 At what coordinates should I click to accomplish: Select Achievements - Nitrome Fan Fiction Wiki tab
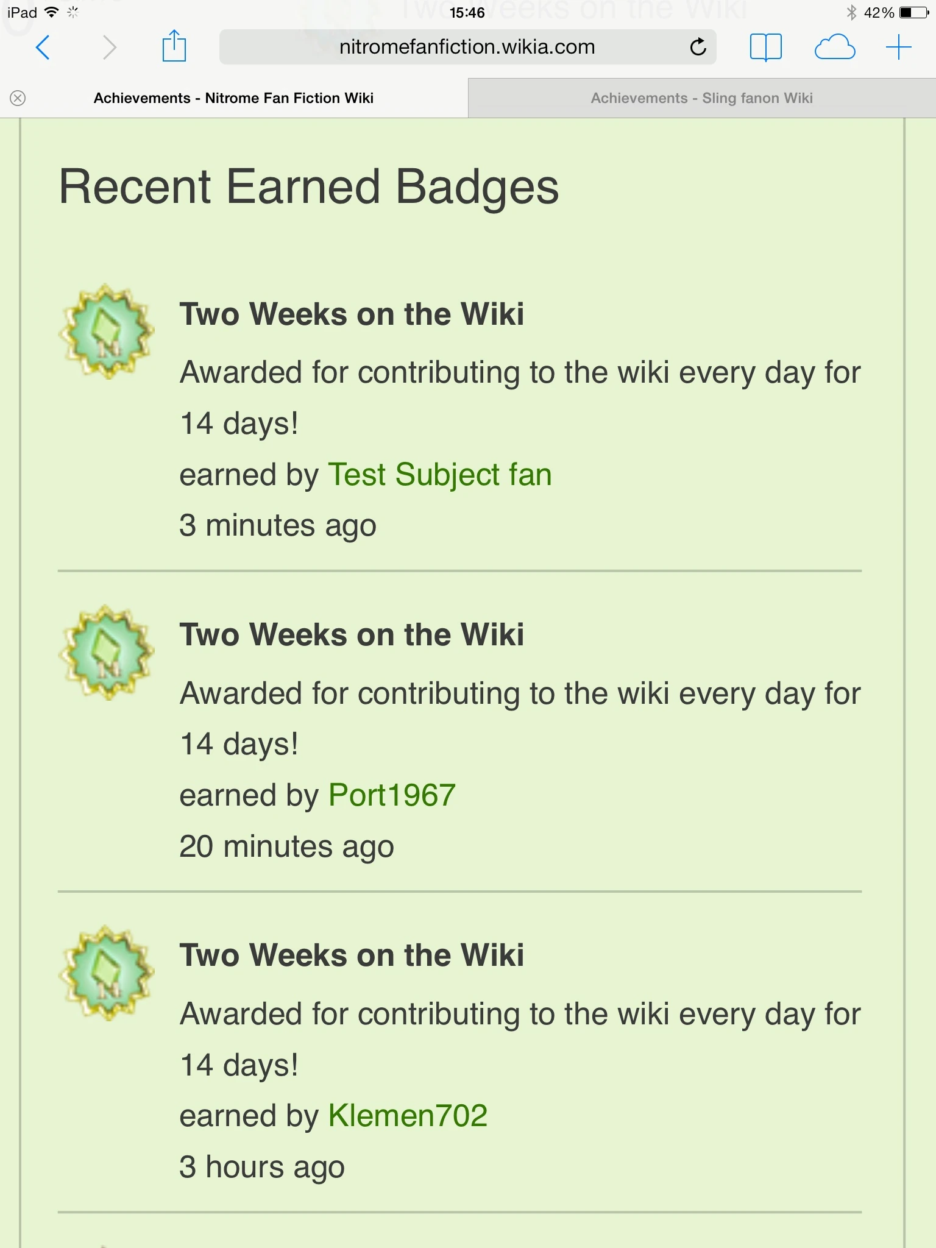(233, 98)
